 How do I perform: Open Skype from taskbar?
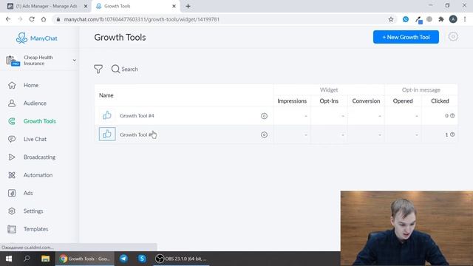click(142, 259)
